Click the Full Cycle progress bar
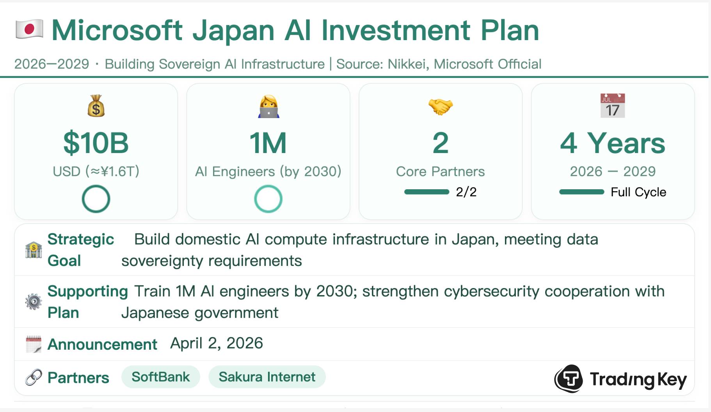This screenshot has height=412, width=711. click(x=581, y=192)
